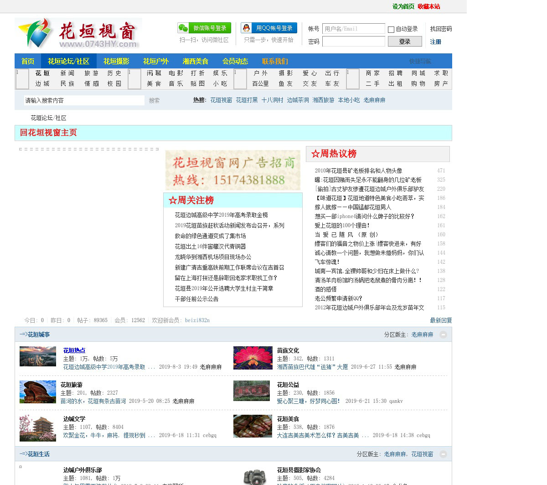Click the WeChat account login button

(x=204, y=28)
